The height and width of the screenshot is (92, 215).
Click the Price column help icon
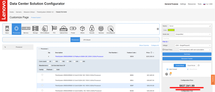click(151, 53)
